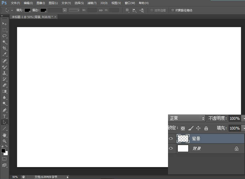Select the Type (T) tool
The height and width of the screenshot is (179, 245).
pos(5,116)
